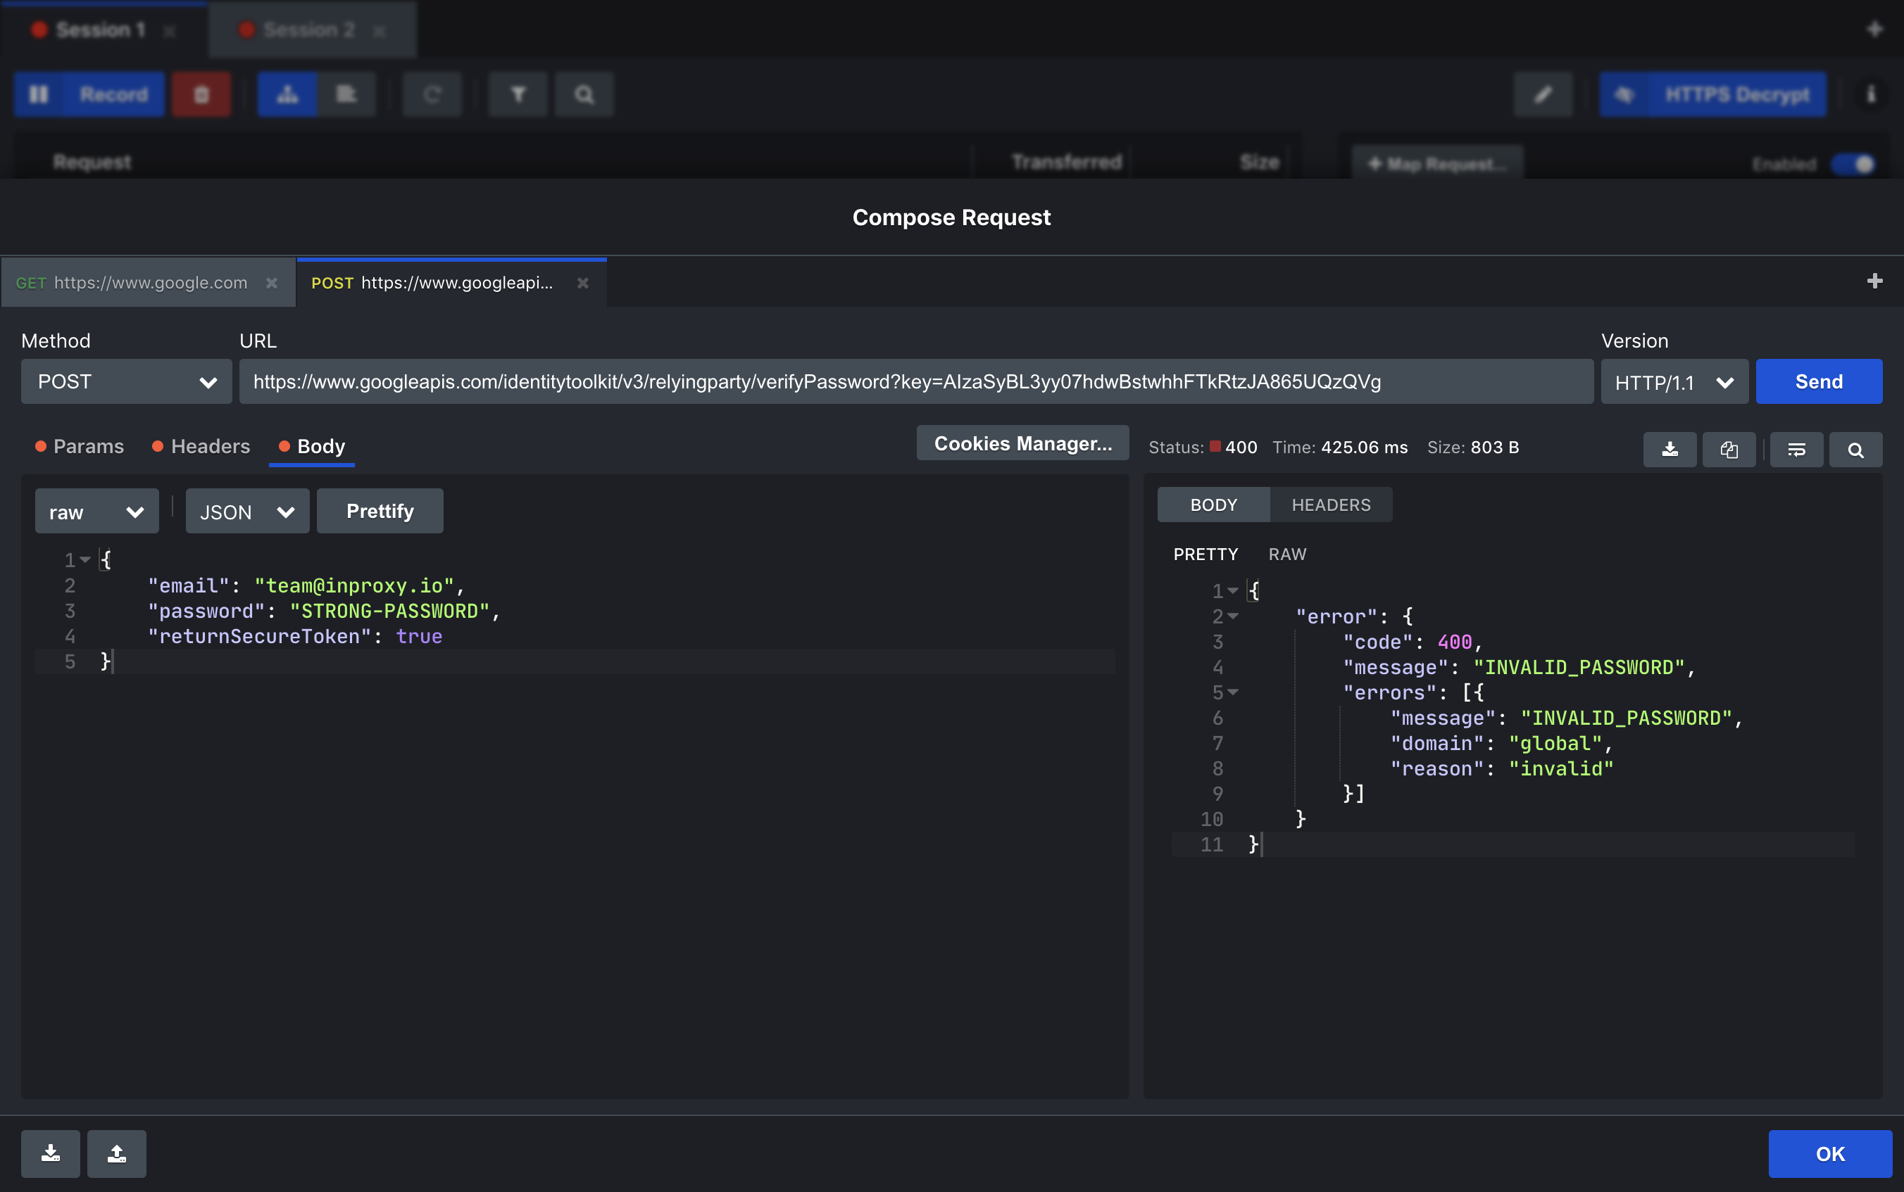Add a new session with plus icon
Screen dimensions: 1904x1192
(x=1875, y=29)
